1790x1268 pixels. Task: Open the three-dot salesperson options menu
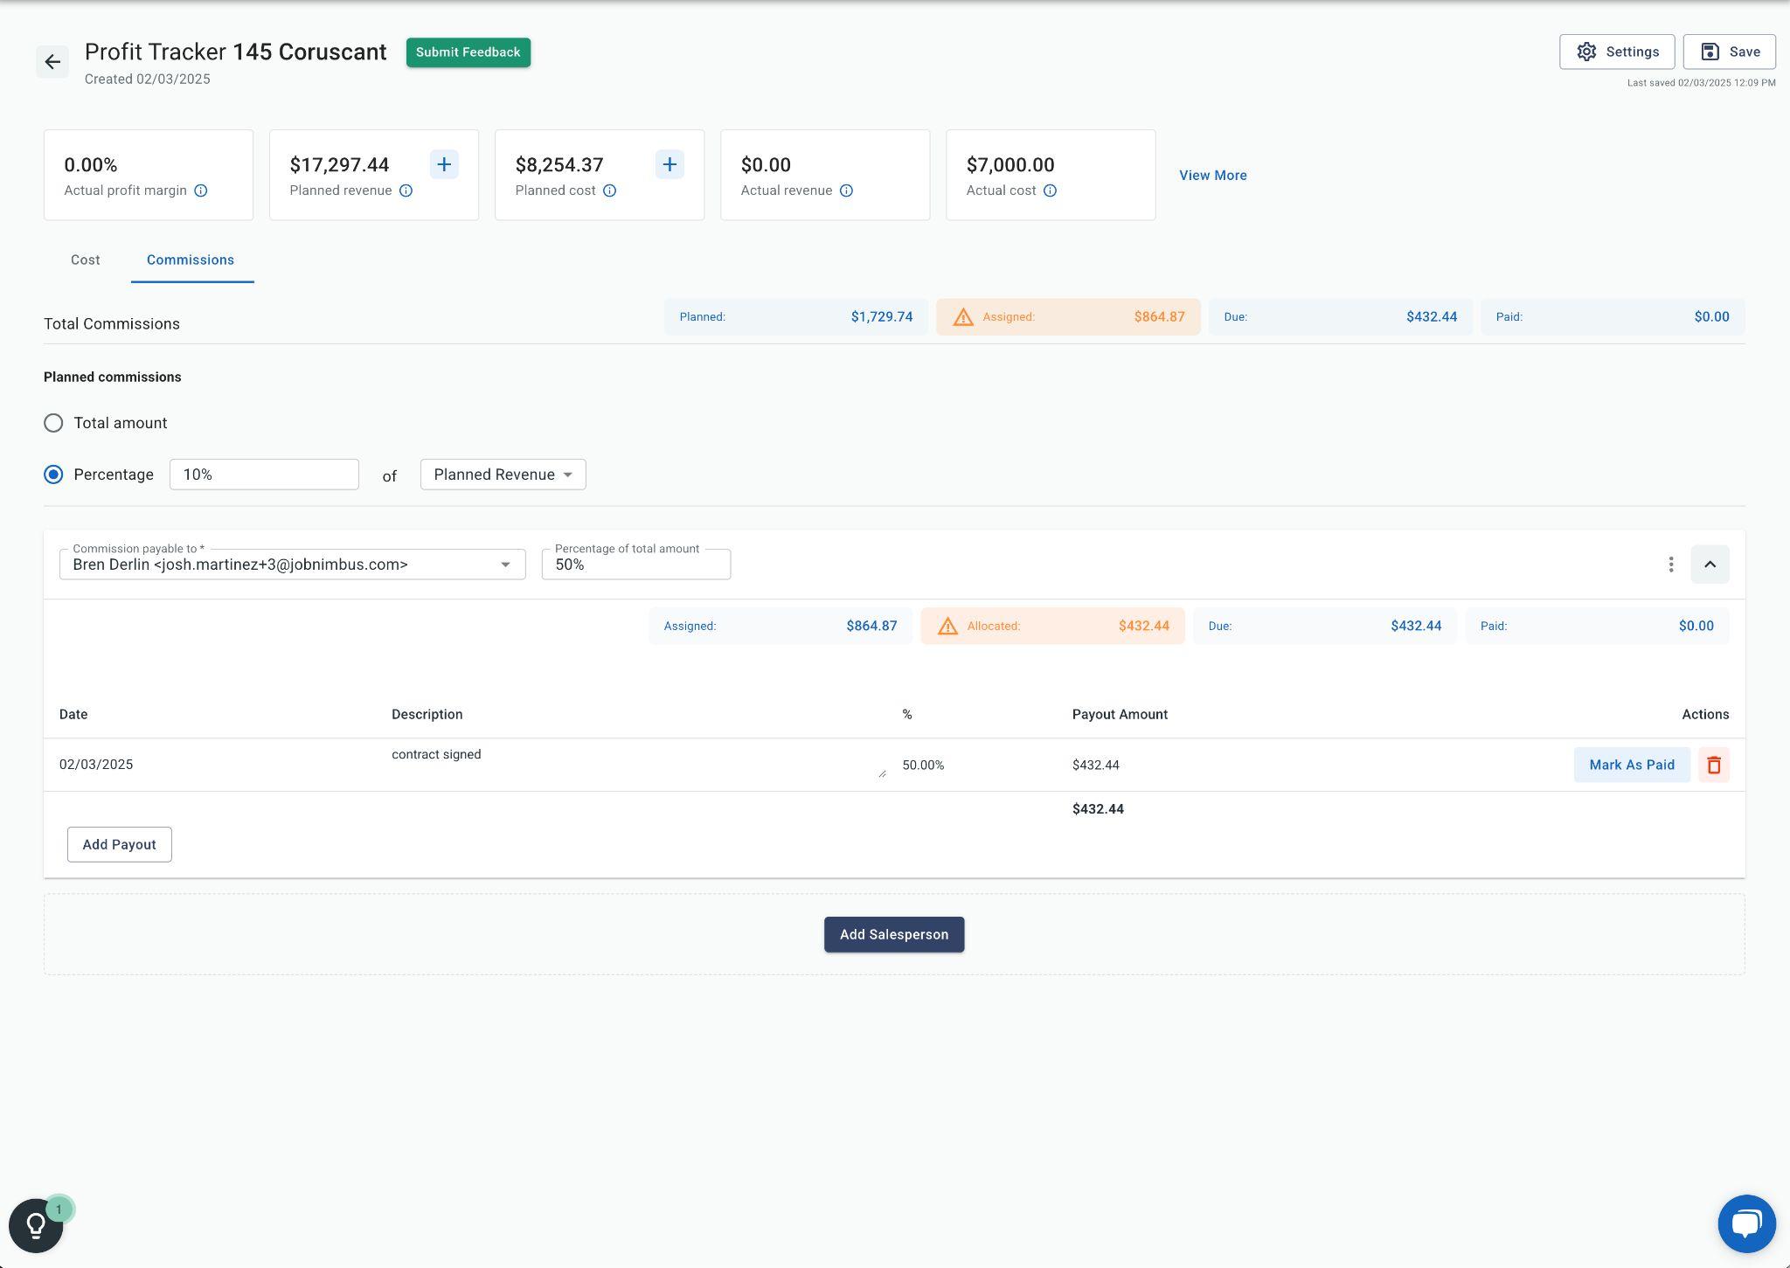pos(1670,565)
